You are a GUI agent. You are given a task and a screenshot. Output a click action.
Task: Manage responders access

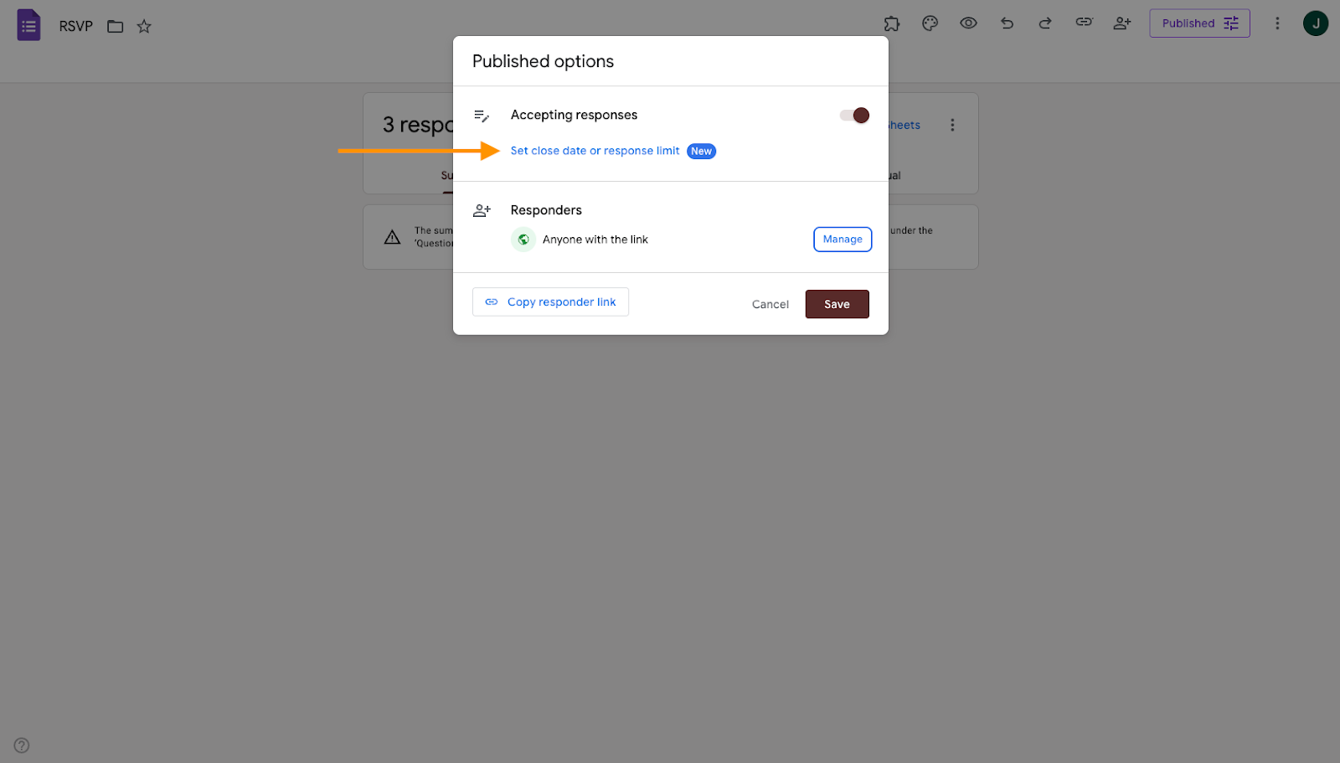click(x=842, y=239)
